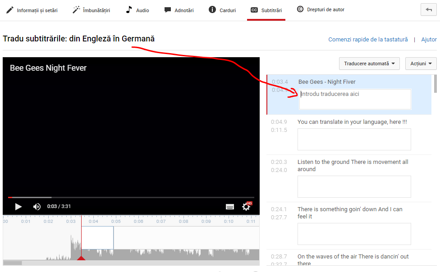
Task: Click the 0:04.9 start timestamp
Action: tap(279, 122)
